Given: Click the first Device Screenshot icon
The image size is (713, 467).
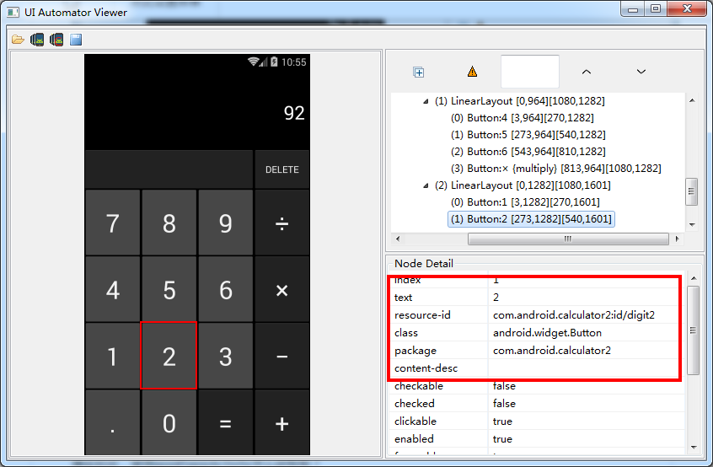Looking at the screenshot, I should 37,40.
